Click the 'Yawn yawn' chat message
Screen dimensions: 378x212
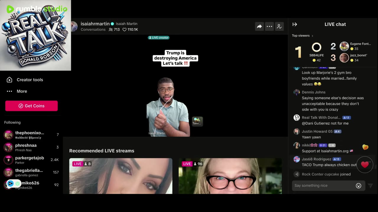click(311, 137)
